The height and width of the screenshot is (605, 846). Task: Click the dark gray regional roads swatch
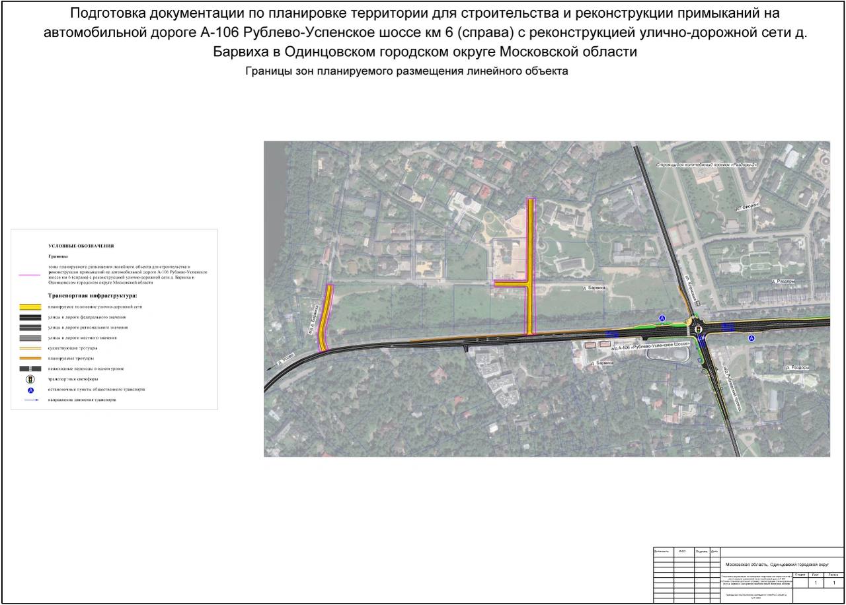click(30, 328)
